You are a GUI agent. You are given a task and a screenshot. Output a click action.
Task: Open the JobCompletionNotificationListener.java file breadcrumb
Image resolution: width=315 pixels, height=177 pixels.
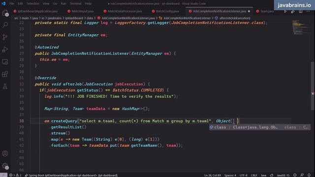pos(126,18)
